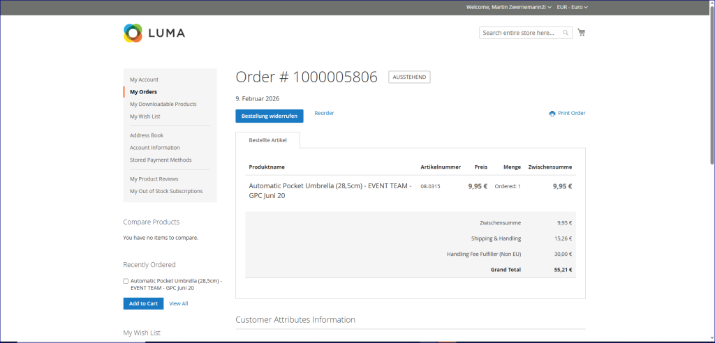Click the LUMA logo icon
The width and height of the screenshot is (715, 343).
pos(133,33)
